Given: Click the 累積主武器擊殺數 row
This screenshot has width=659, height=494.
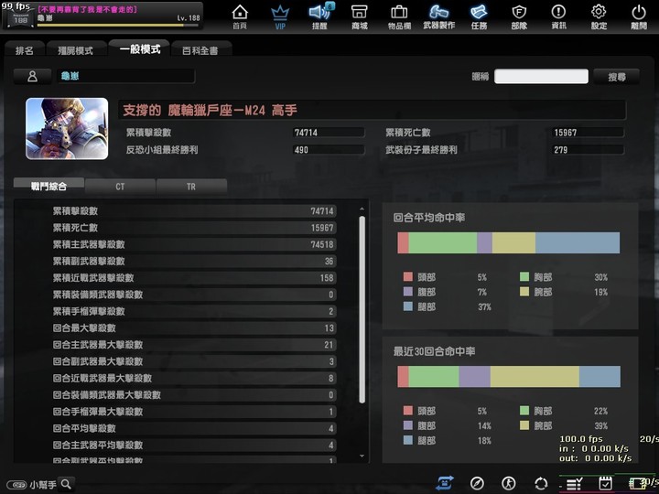Looking at the screenshot, I should 193,244.
